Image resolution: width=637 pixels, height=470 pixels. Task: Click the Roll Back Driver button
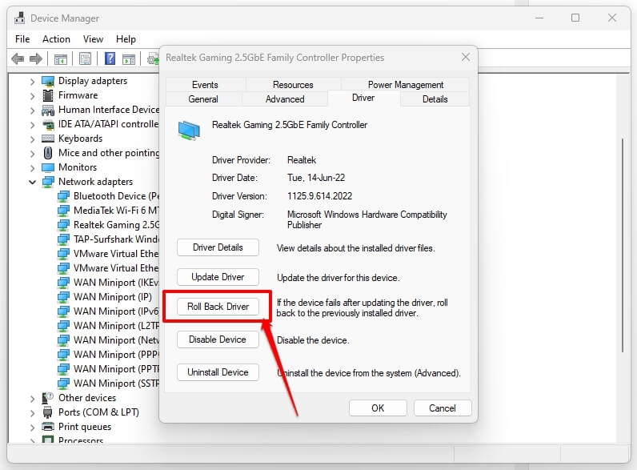click(x=218, y=307)
